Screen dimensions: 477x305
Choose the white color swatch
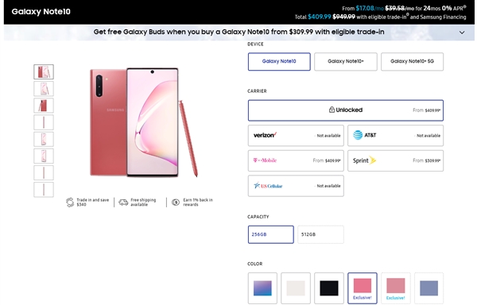(x=296, y=288)
